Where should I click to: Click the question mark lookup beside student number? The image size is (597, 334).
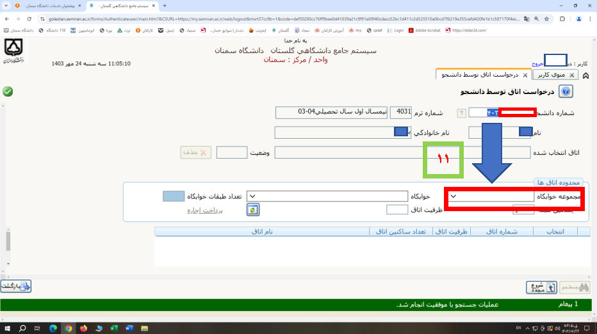(461, 113)
